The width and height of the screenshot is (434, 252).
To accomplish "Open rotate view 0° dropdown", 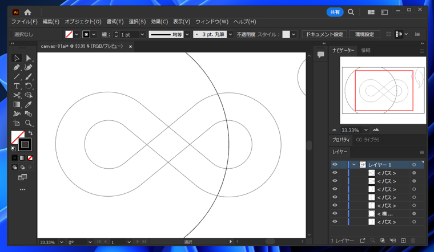I will click(90, 242).
